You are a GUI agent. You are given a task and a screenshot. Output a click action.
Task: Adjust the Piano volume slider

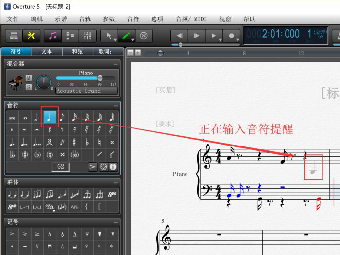100,78
